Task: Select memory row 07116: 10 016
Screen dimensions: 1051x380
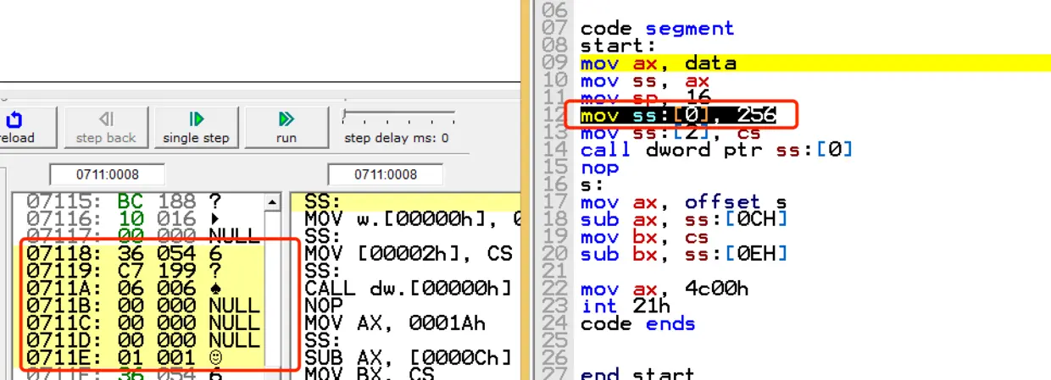Action: [x=137, y=218]
